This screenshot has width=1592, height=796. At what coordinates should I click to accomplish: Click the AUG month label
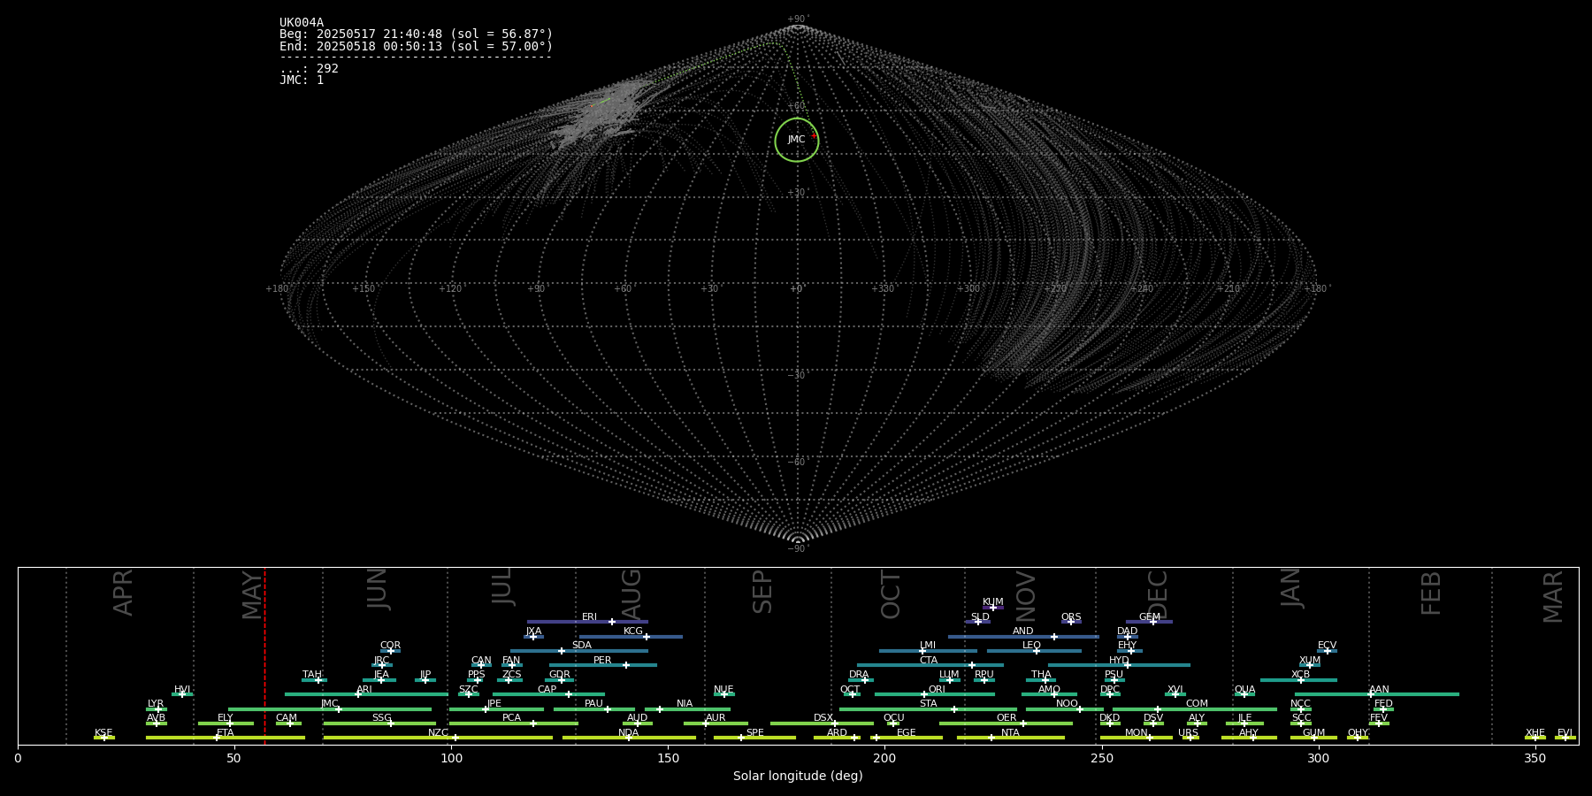tap(631, 594)
